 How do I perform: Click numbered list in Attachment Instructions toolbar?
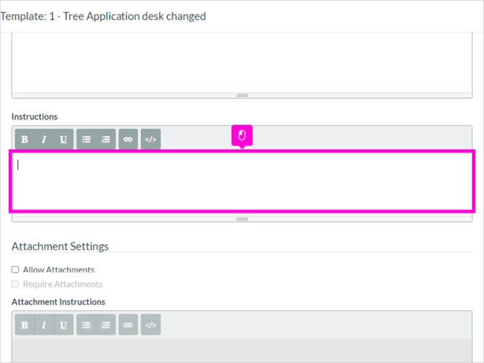tap(106, 325)
